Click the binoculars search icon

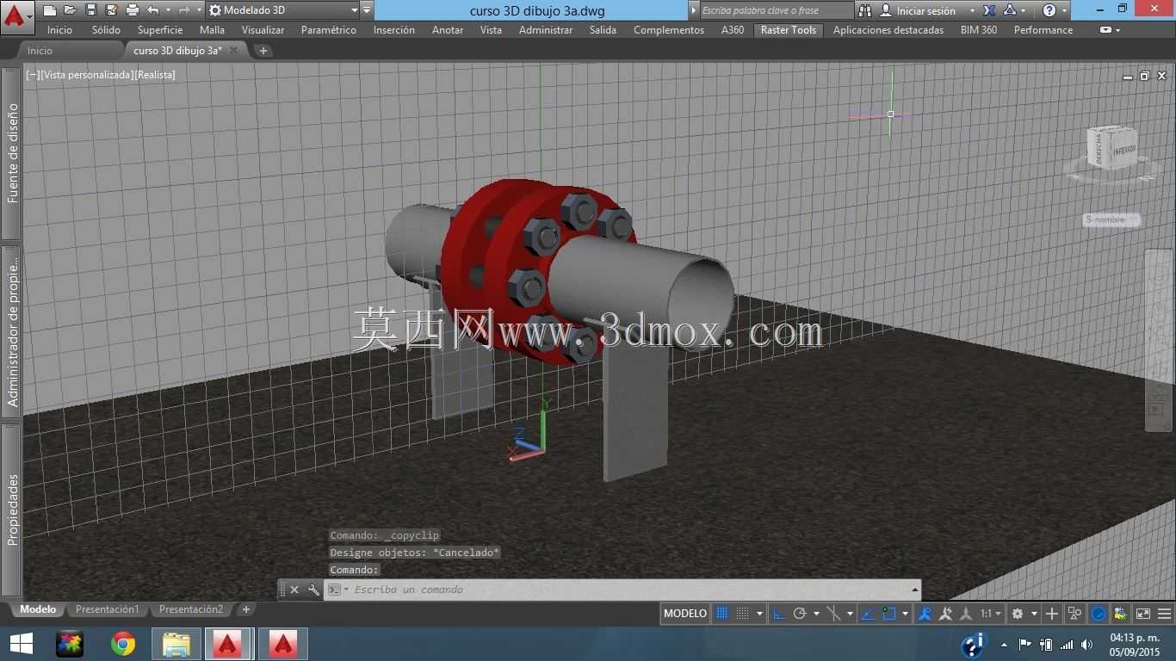coord(866,10)
